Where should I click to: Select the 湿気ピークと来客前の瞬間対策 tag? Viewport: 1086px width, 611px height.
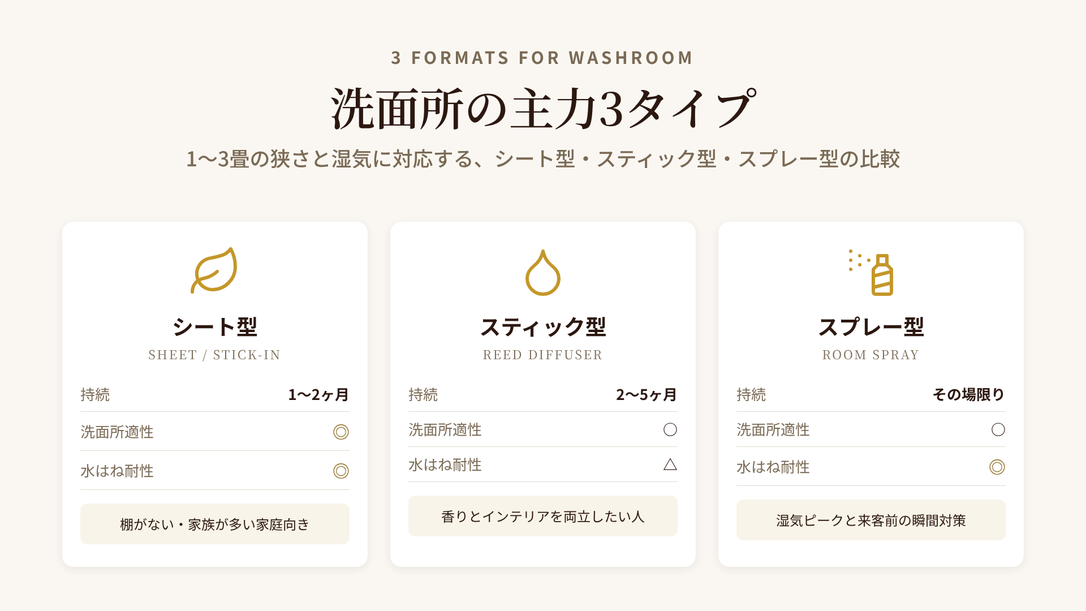(x=871, y=520)
